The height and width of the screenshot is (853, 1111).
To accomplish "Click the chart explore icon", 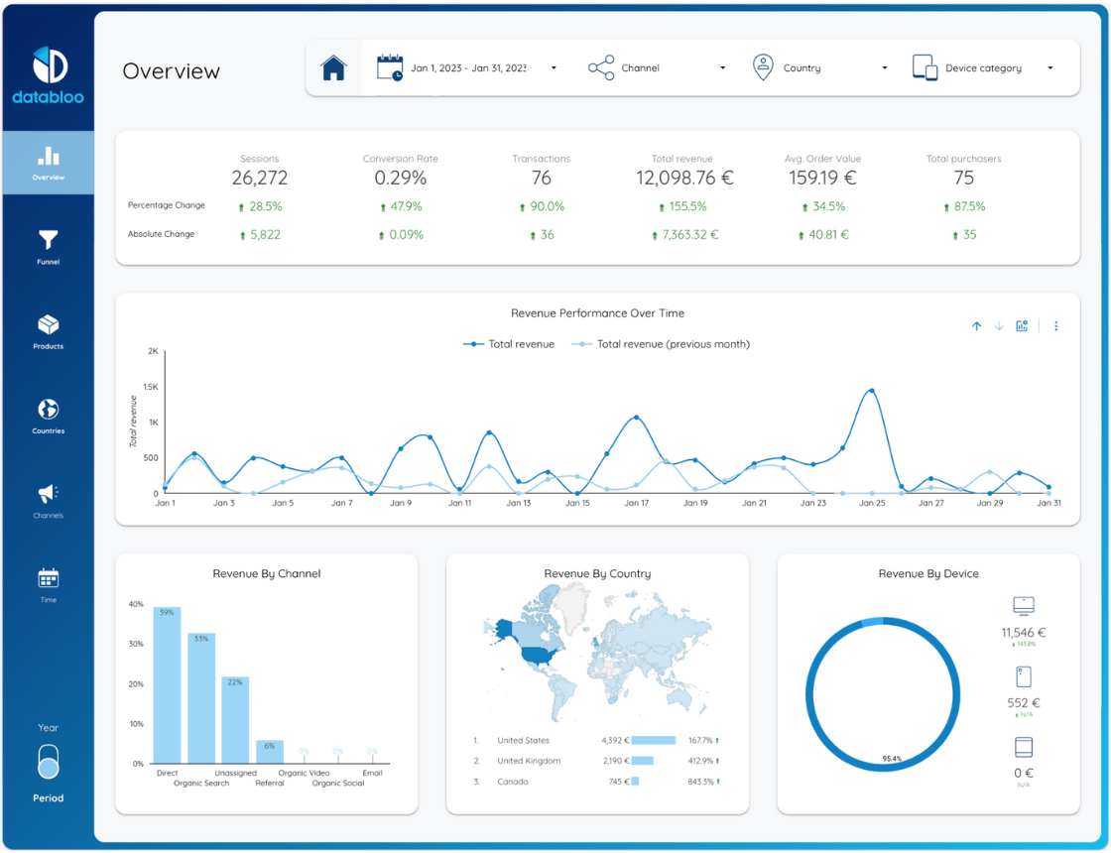I will coord(1022,326).
